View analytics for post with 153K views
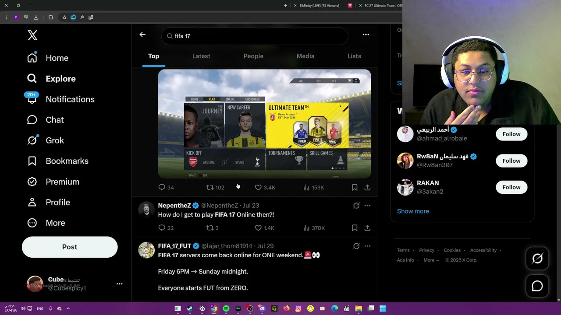 tap(313, 187)
